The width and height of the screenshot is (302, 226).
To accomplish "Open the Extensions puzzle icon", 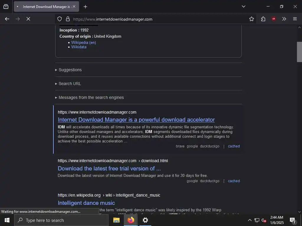I will pos(263,19).
